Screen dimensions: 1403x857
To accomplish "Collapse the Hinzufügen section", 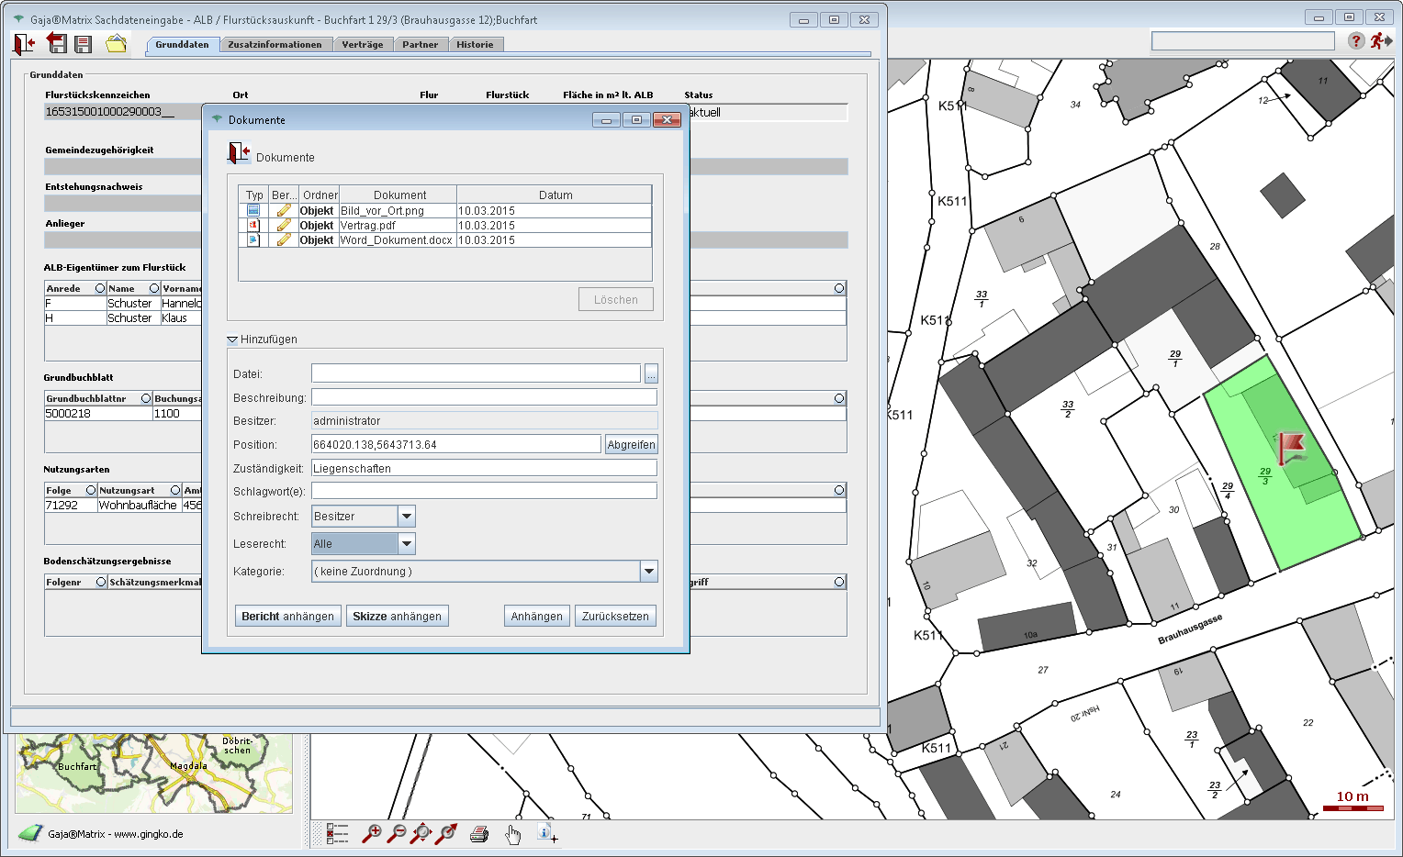I will point(232,339).
